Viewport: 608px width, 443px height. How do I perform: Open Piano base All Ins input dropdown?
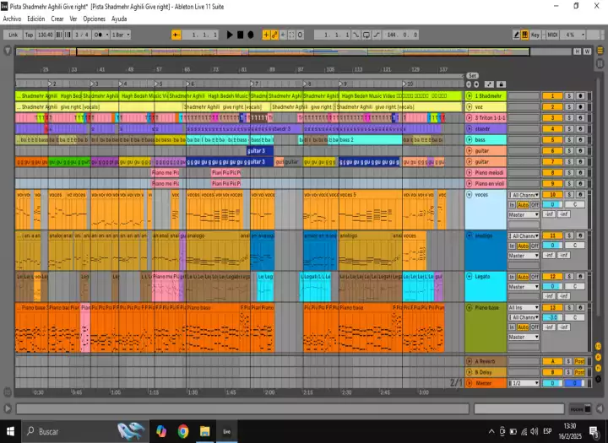524,307
